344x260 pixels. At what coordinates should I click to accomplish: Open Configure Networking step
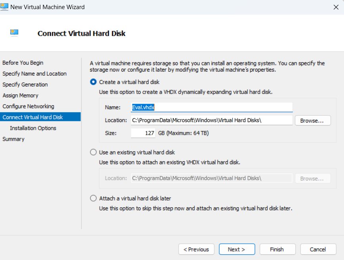click(x=28, y=106)
